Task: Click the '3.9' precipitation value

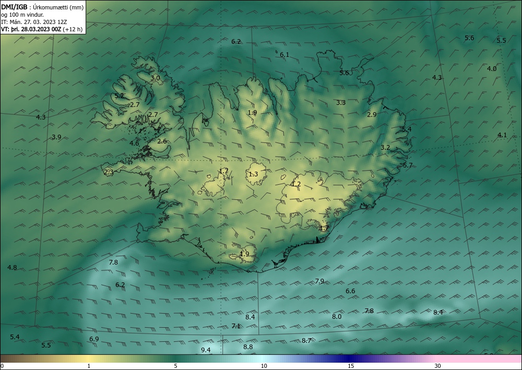Action: point(56,137)
